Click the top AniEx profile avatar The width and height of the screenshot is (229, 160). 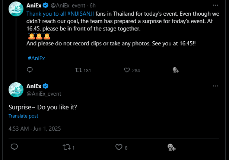[x=16, y=9]
